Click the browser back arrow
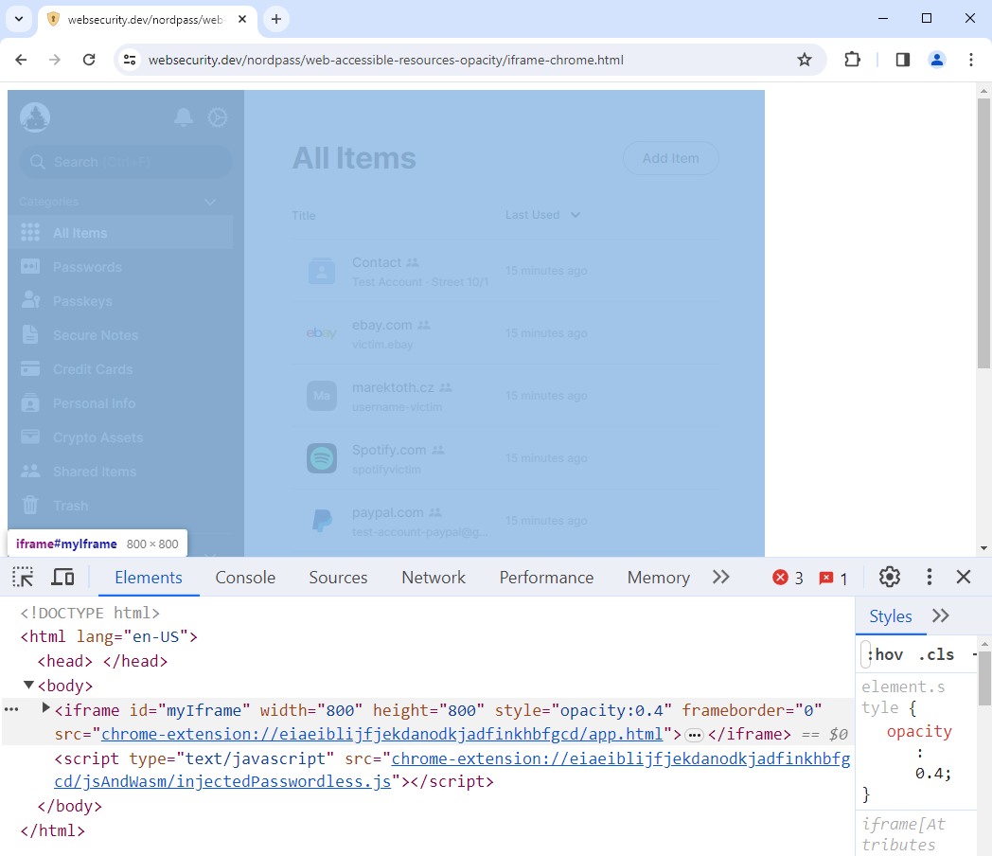 (x=21, y=60)
